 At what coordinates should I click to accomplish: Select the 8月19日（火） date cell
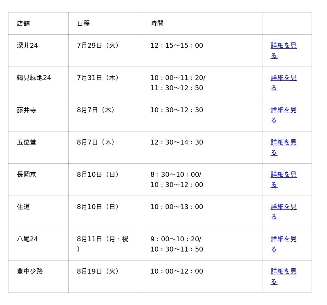[99, 272]
